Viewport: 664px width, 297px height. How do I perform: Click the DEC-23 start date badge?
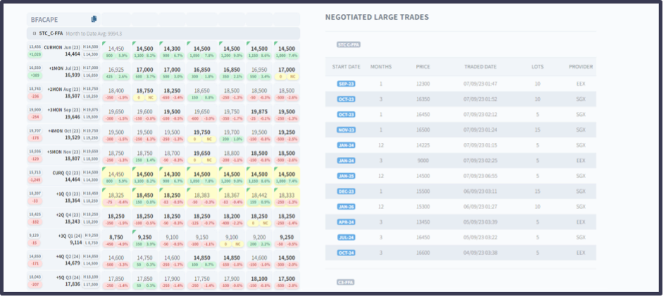[346, 191]
